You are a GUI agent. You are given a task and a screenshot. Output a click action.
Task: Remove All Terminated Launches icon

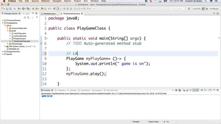pos(180,90)
